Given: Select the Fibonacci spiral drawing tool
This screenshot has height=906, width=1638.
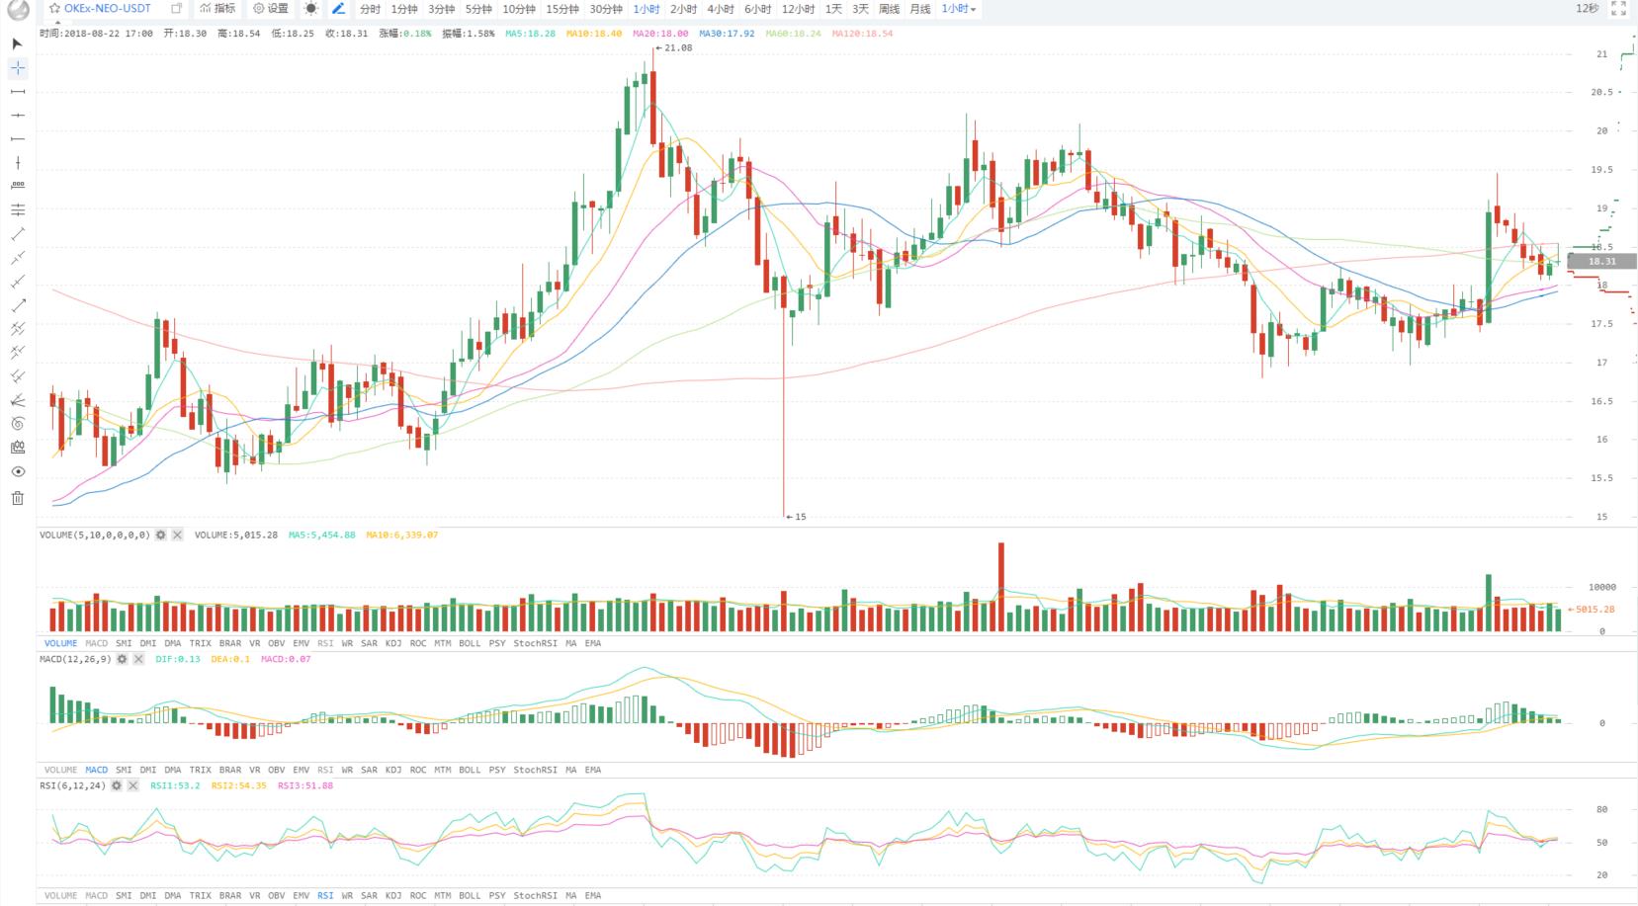Looking at the screenshot, I should pos(17,424).
